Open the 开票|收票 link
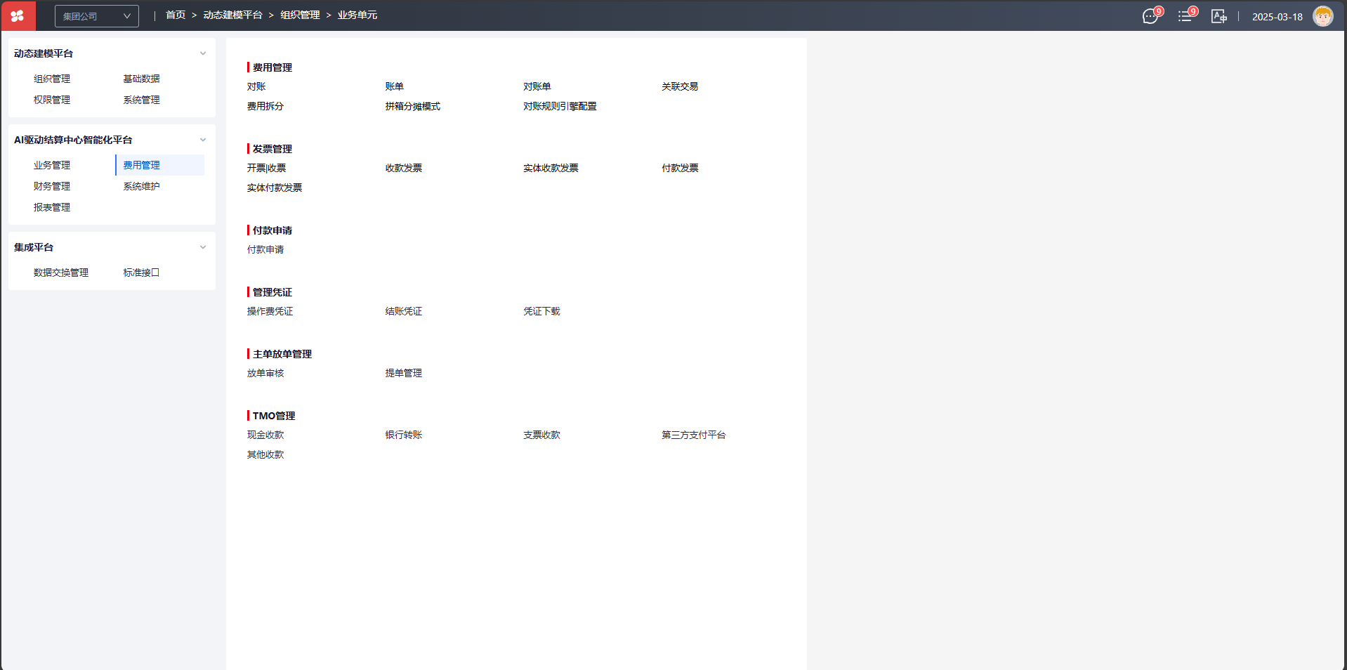This screenshot has height=670, width=1347. click(x=267, y=168)
